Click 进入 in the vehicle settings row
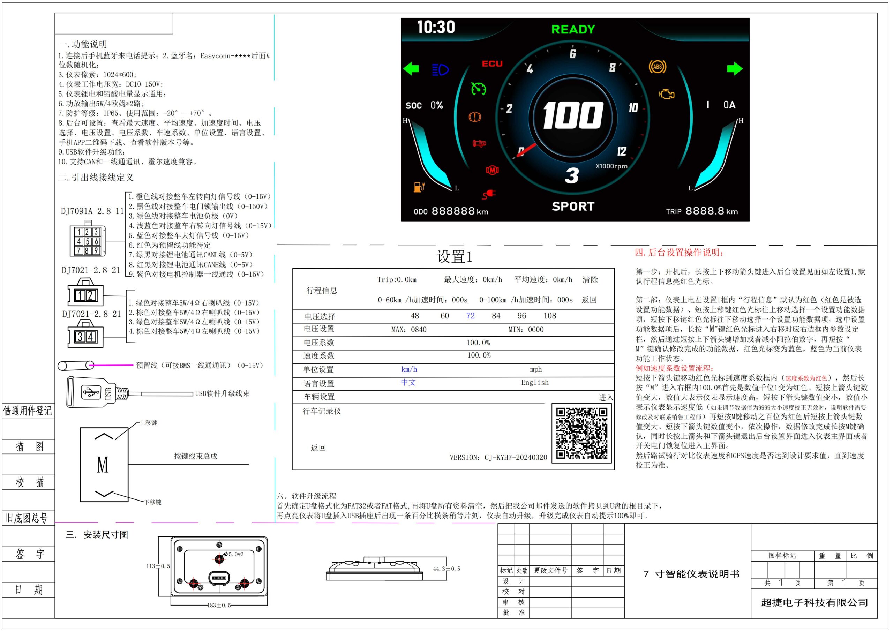Screen dimensions: 893x631 point(605,397)
